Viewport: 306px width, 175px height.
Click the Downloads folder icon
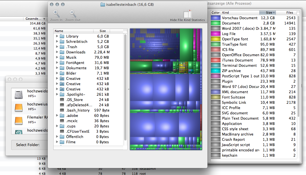(x=62, y=52)
